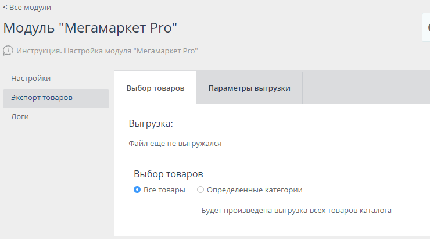Click Будет произведена выгрузка всех товаров text
Image resolution: width=430 pixels, height=239 pixels.
click(x=296, y=211)
